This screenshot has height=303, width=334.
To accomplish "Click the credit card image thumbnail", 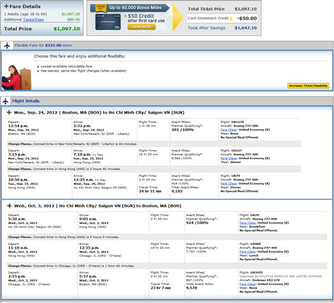I will click(x=108, y=22).
